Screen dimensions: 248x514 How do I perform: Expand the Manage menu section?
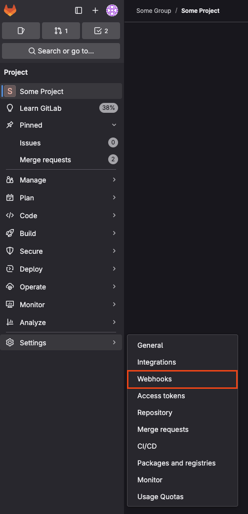pyautogui.click(x=62, y=180)
